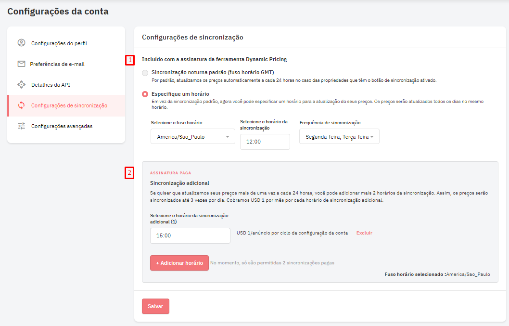
Task: Click the 'Salvar' button
Action: (155, 306)
